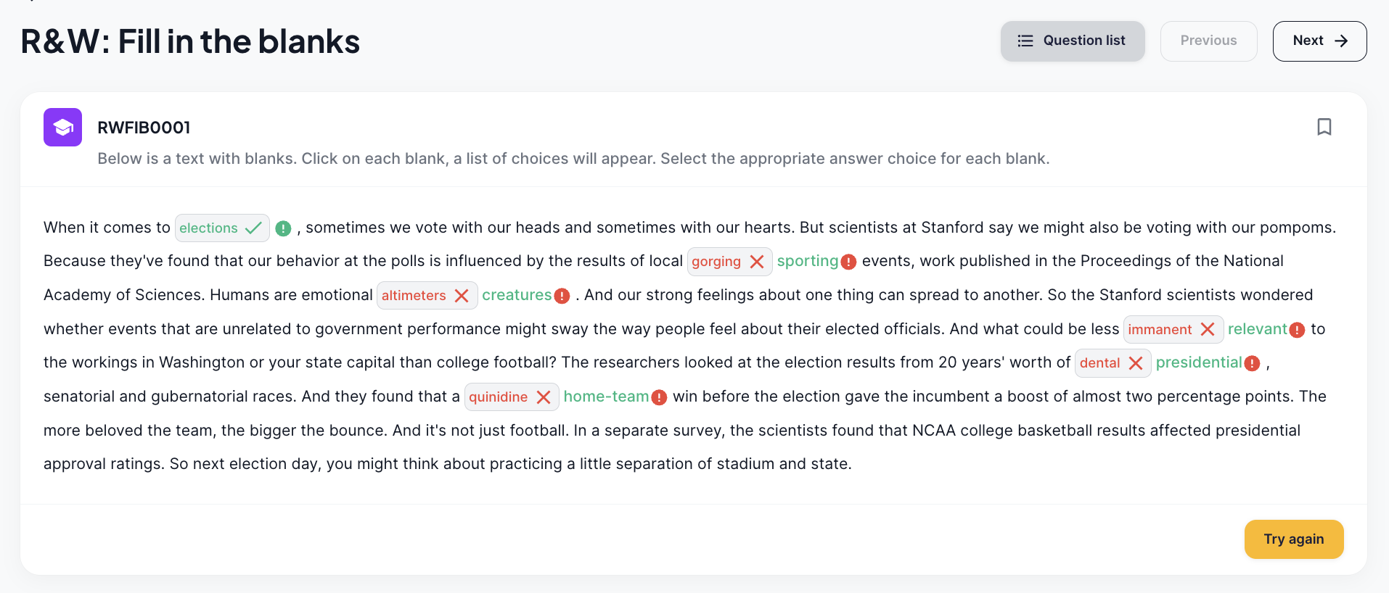Viewport: 1389px width, 593px height.
Task: Click the green info icon after elections
Action: pyautogui.click(x=283, y=228)
